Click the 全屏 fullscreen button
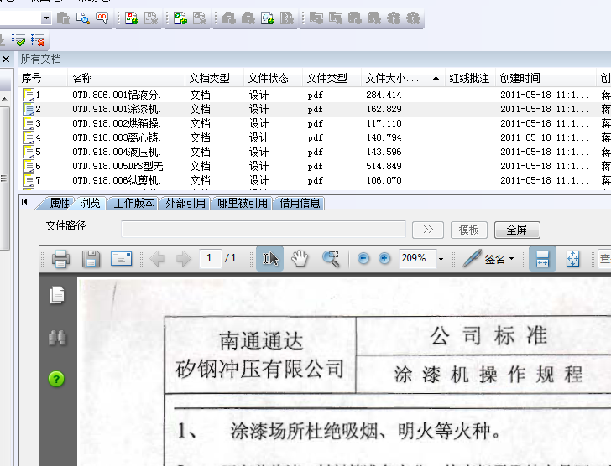 point(517,230)
